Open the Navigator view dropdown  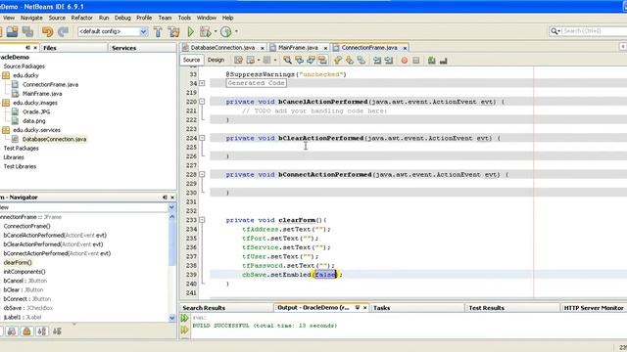tap(171, 207)
